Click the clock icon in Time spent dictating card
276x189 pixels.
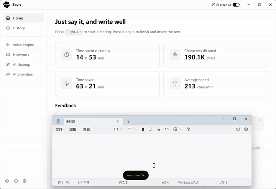pos(67,55)
